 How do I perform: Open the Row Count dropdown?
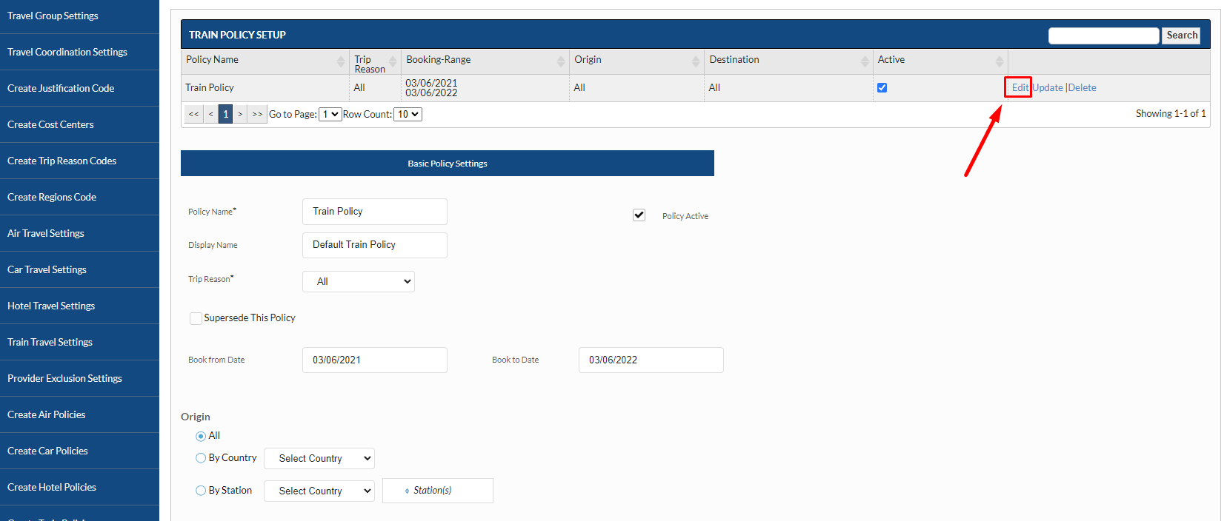(x=408, y=114)
